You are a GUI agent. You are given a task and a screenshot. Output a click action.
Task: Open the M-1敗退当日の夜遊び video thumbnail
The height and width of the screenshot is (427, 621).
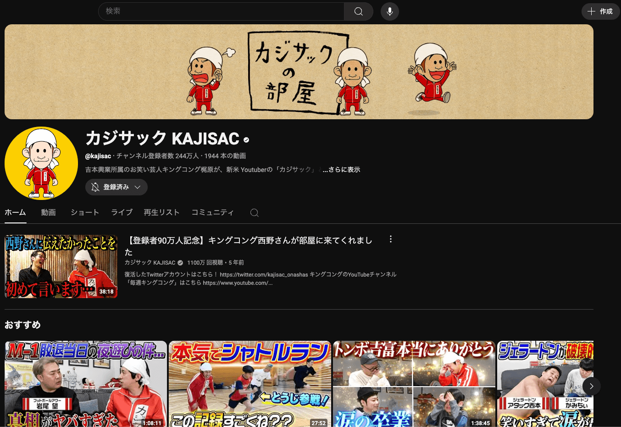tap(86, 384)
